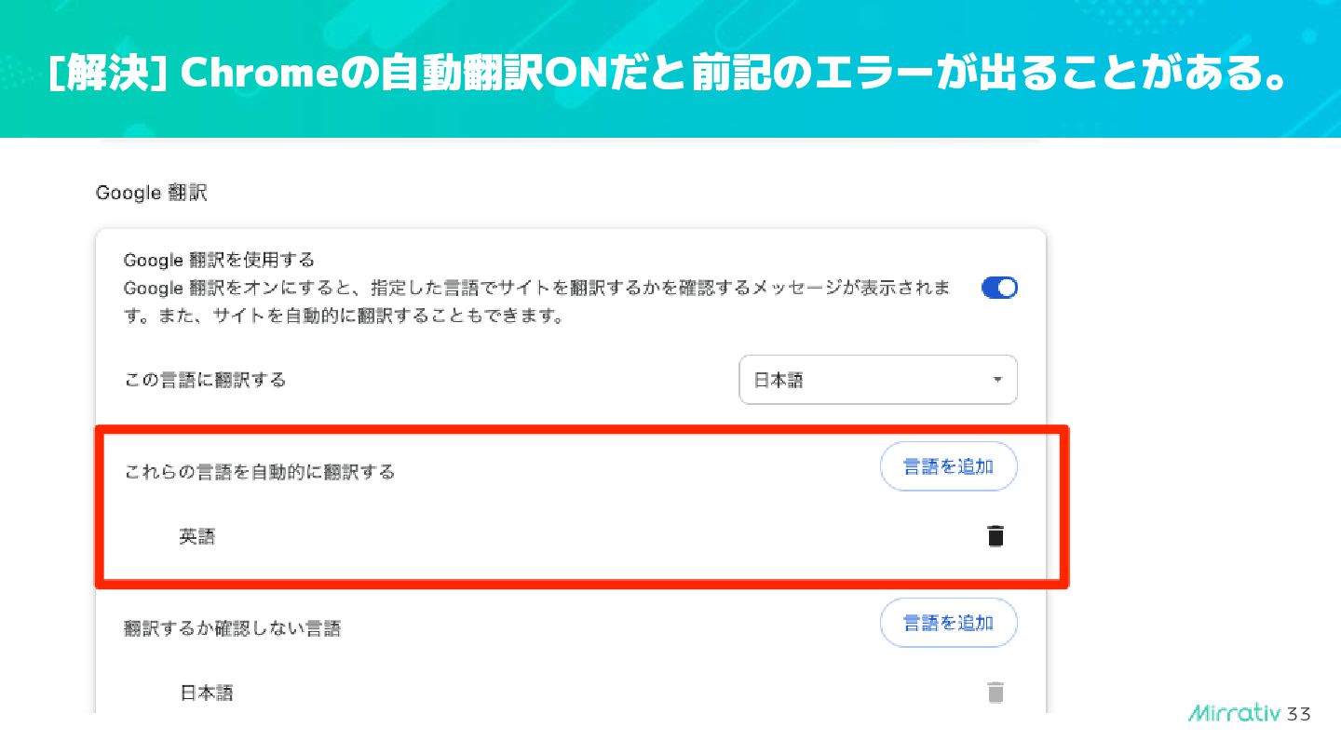Select the 英語 entry in auto-translate list
Screen dimensions: 1341x754
pyautogui.click(x=196, y=537)
